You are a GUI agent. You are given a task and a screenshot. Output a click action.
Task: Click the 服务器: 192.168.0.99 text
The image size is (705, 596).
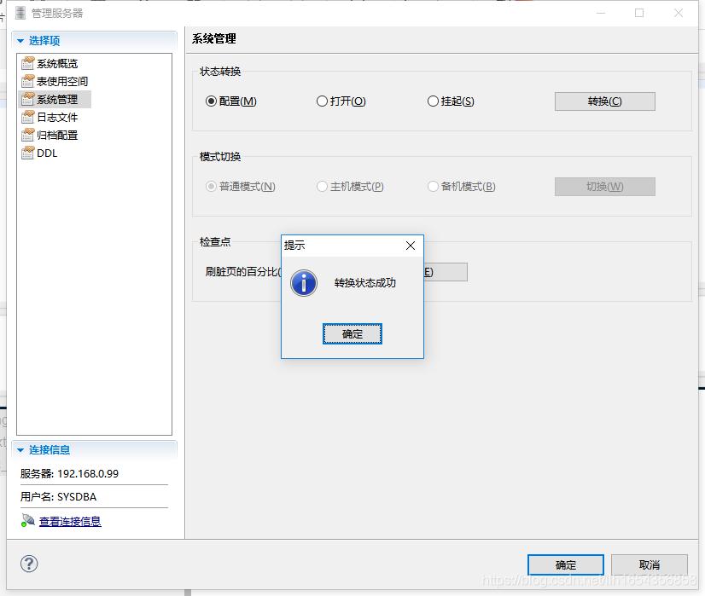click(69, 473)
